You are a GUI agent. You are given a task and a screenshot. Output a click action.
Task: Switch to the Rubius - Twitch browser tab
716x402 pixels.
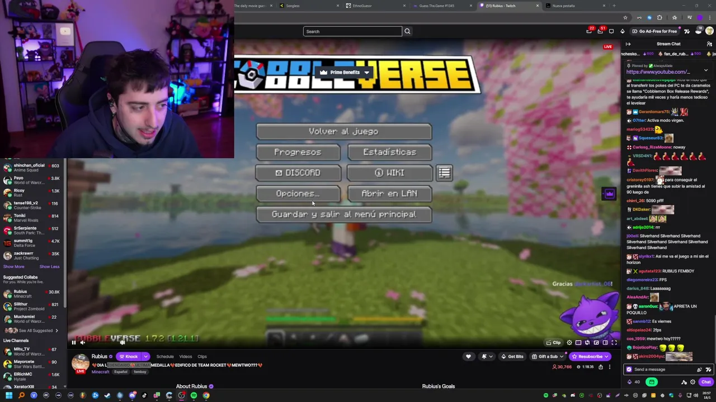[x=509, y=6]
